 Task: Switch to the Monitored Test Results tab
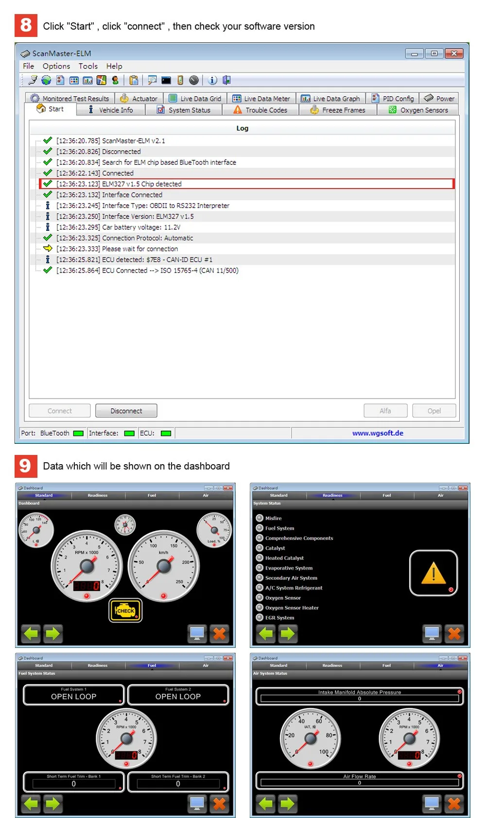pyautogui.click(x=70, y=98)
